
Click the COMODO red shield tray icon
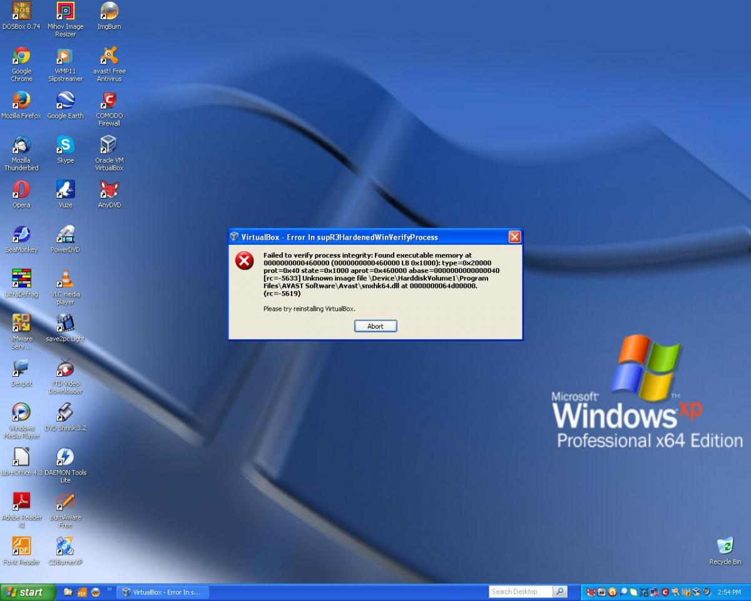pos(666,592)
